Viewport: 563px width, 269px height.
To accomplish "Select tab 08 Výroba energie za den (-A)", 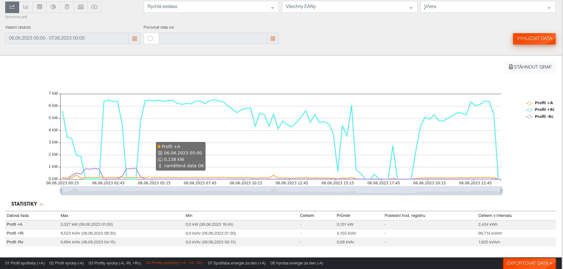I will pos(297,263).
